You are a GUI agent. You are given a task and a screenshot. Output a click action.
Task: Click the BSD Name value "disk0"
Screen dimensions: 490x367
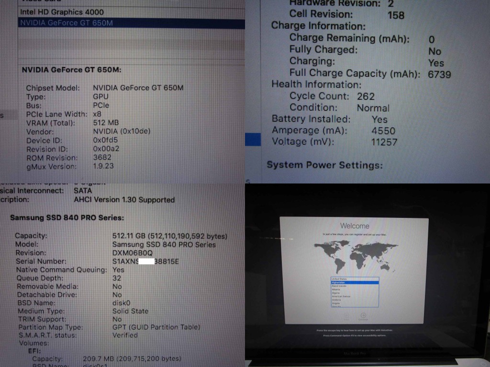(x=121, y=302)
